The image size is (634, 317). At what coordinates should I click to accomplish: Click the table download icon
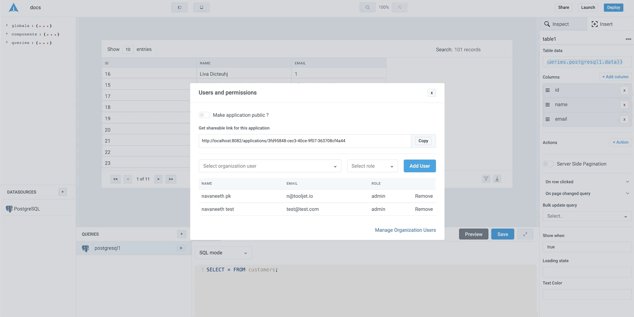(497, 179)
